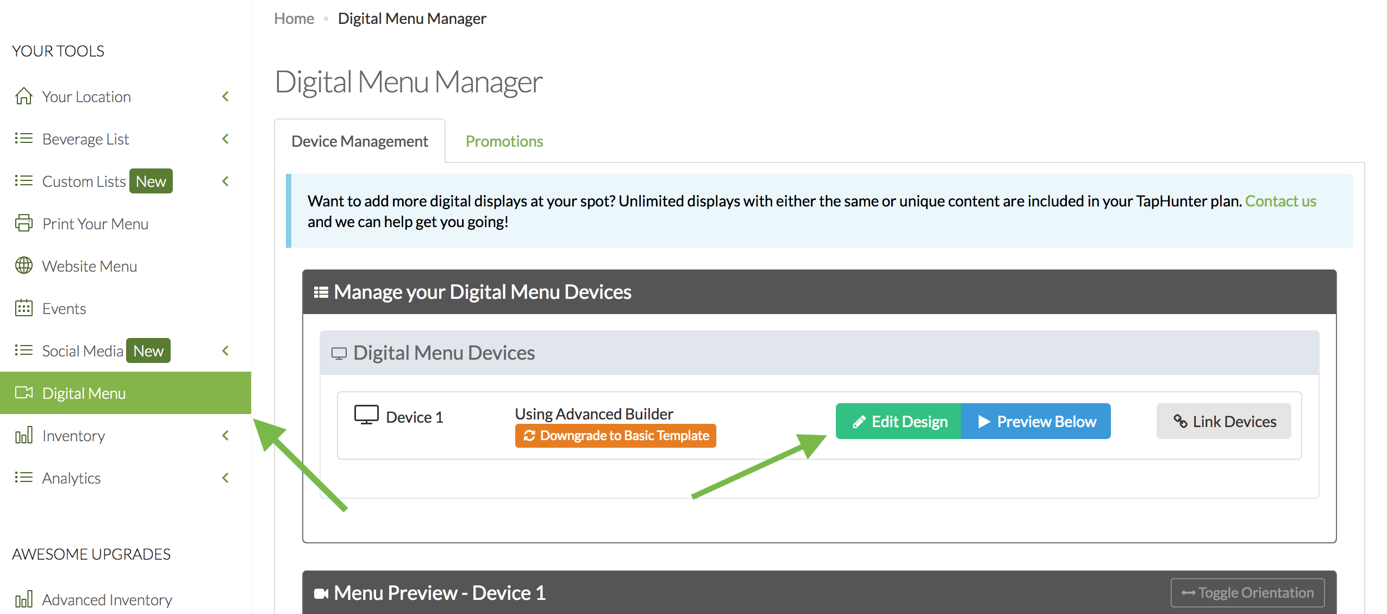Expand the Analytics chevron

[226, 478]
